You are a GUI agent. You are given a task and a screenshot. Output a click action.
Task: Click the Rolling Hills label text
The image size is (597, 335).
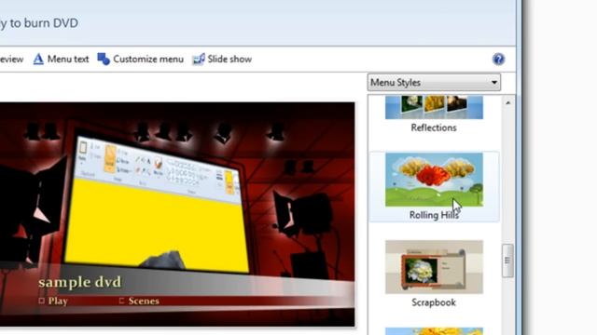tap(434, 215)
